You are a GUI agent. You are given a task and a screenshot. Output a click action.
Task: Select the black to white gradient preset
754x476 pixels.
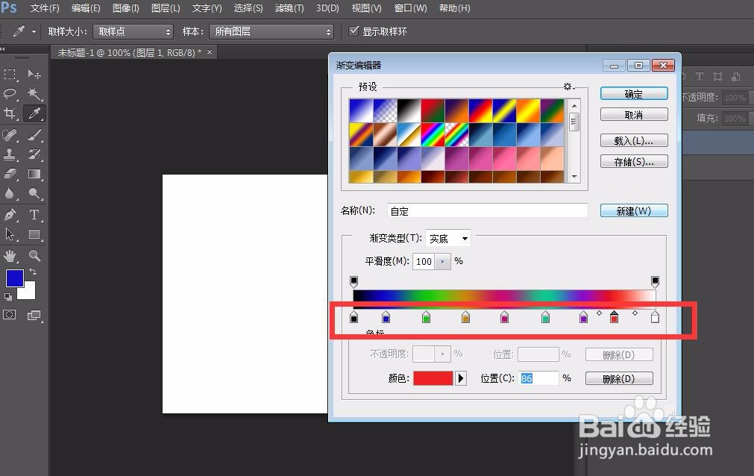[x=409, y=110]
